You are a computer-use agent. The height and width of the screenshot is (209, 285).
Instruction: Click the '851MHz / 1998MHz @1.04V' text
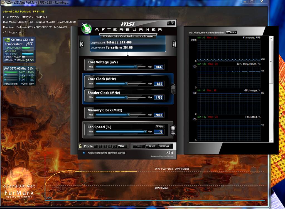click(x=19, y=60)
